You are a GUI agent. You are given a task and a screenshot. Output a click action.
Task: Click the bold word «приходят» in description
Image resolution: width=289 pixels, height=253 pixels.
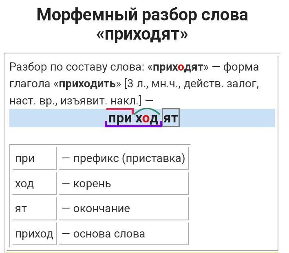point(178,67)
